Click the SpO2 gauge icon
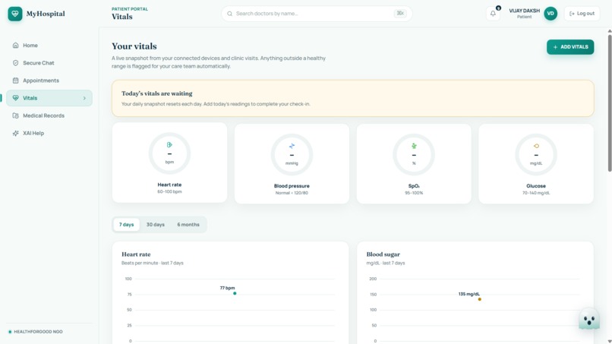The width and height of the screenshot is (612, 344). pos(414,146)
